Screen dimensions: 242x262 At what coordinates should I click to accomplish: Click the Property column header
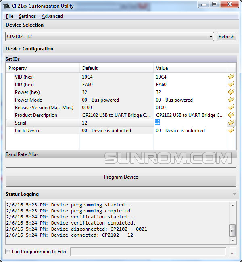click(x=43, y=68)
